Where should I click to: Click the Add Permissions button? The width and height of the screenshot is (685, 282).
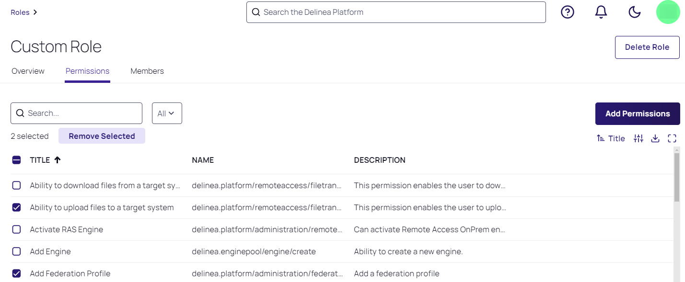[637, 113]
